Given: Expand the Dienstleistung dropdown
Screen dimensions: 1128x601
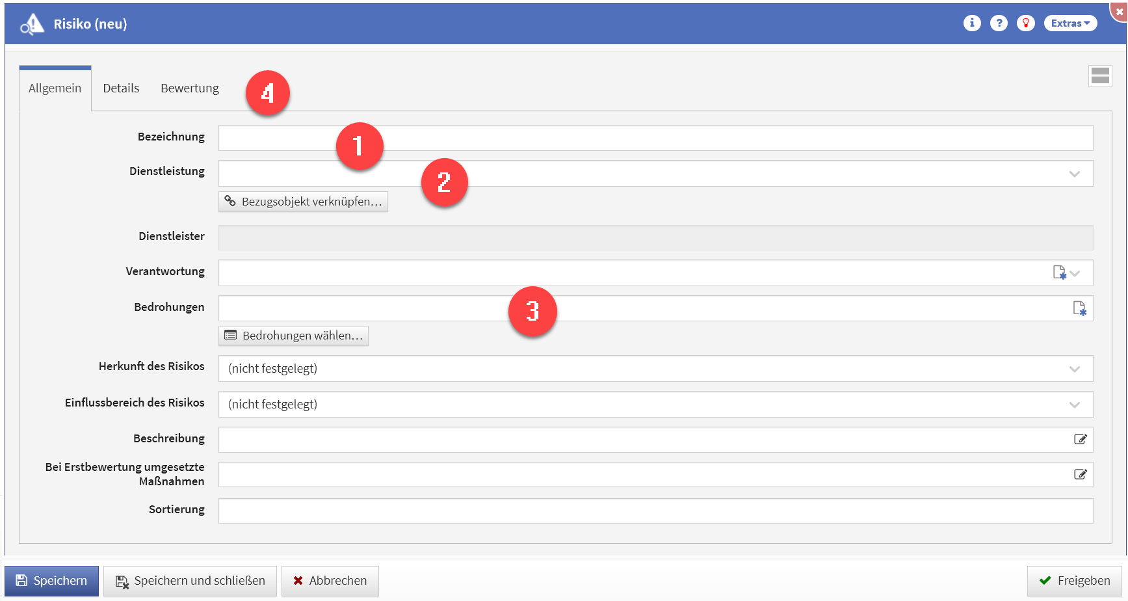Looking at the screenshot, I should [1075, 174].
